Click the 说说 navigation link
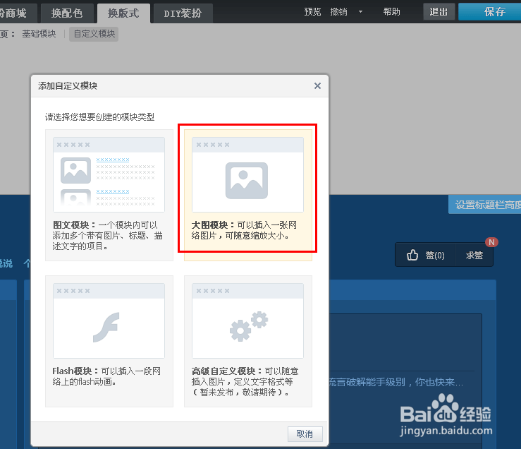 pos(6,263)
